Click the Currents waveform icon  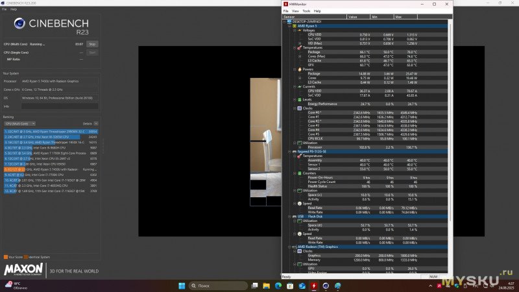coord(300,87)
